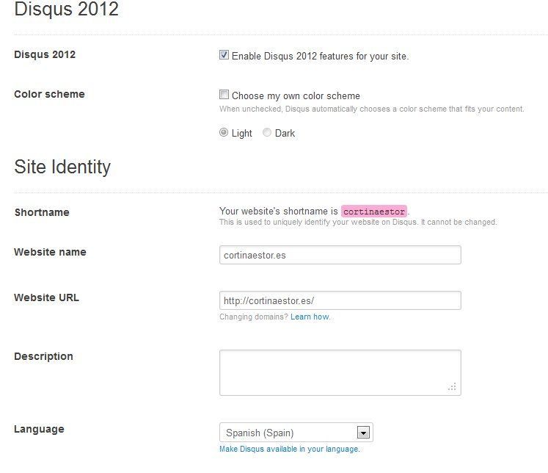Click the Dark label text
548x473 pixels.
tap(285, 133)
